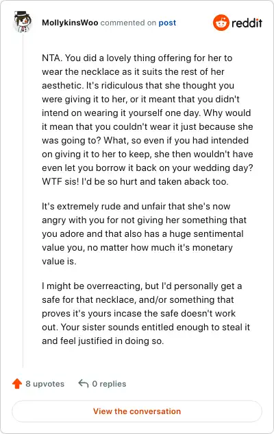Click the "0 replies" label
Image resolution: width=274 pixels, height=434 pixels.
point(109,384)
